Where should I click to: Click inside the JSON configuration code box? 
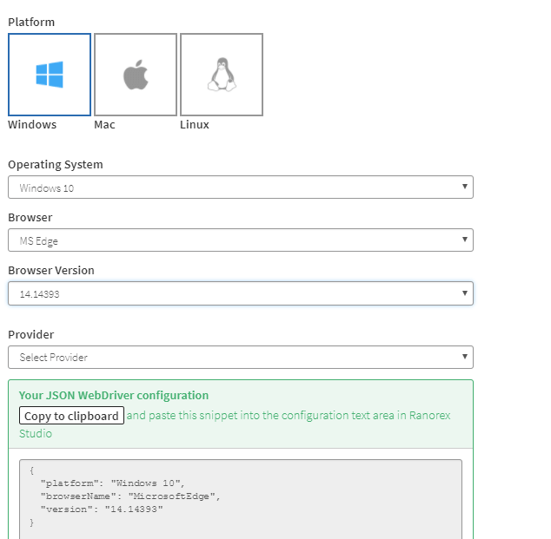tap(241, 499)
